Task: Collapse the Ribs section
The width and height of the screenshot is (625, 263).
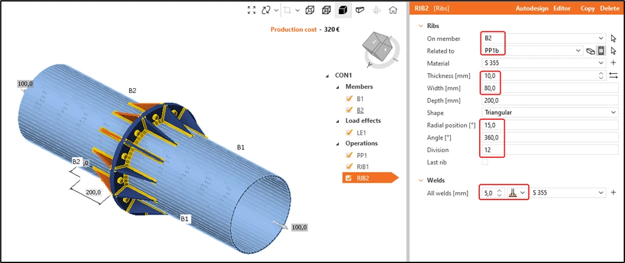Action: point(420,26)
